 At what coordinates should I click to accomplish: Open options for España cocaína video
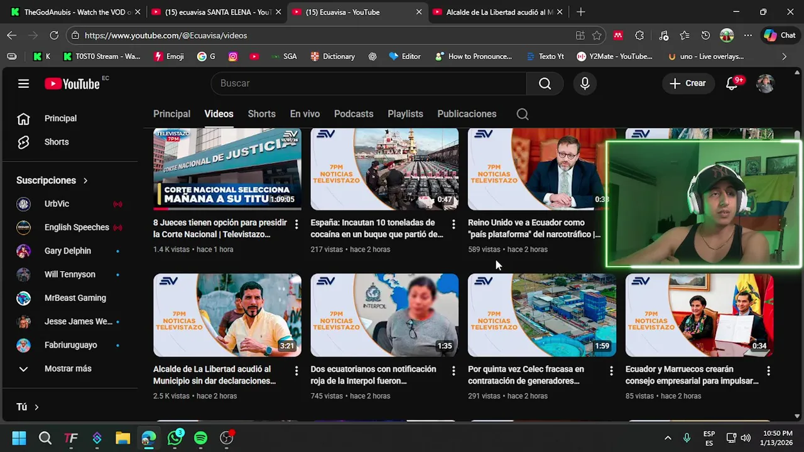pos(454,224)
